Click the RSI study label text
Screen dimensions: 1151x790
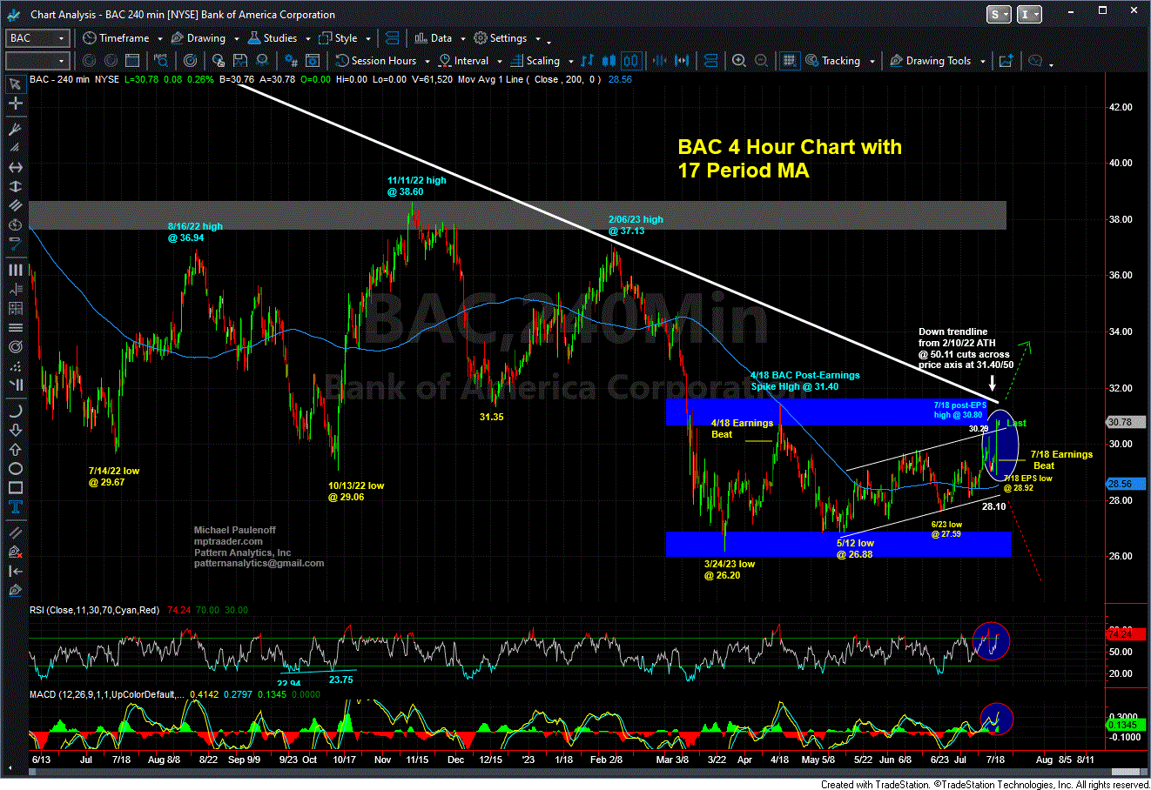(94, 610)
